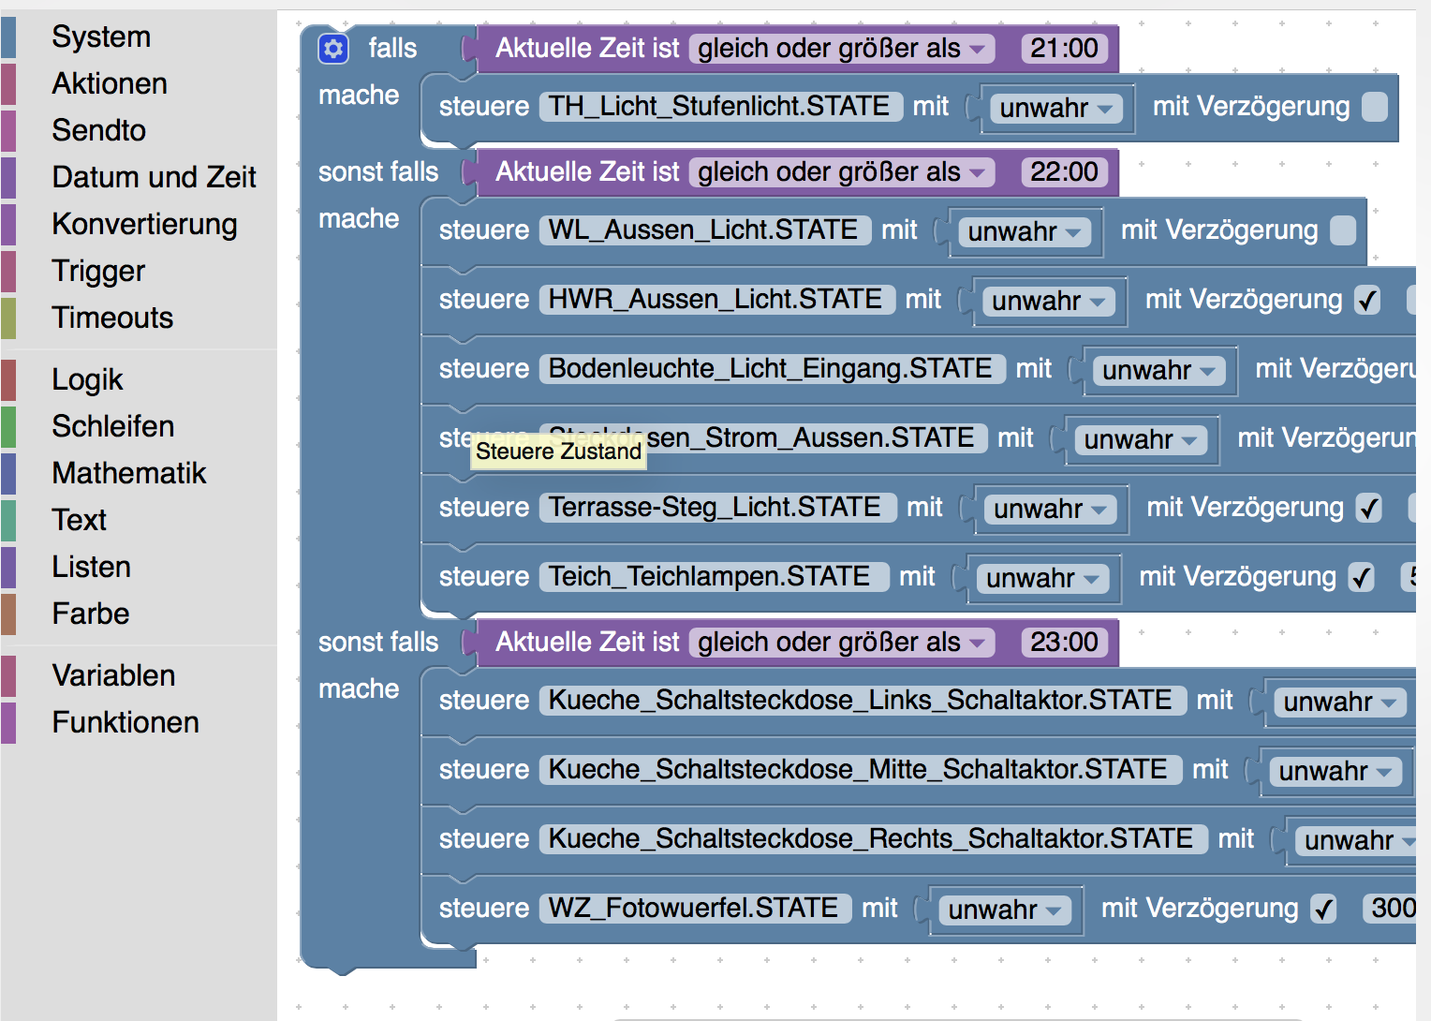Open unwahr dropdown for WL_Aussen_Licht.STATE
The width and height of the screenshot is (1431, 1021).
tap(1025, 231)
